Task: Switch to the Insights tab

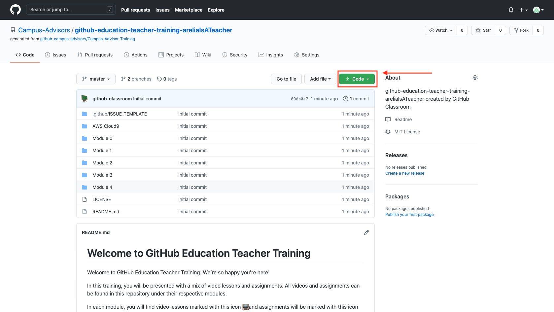Action: [x=271, y=55]
